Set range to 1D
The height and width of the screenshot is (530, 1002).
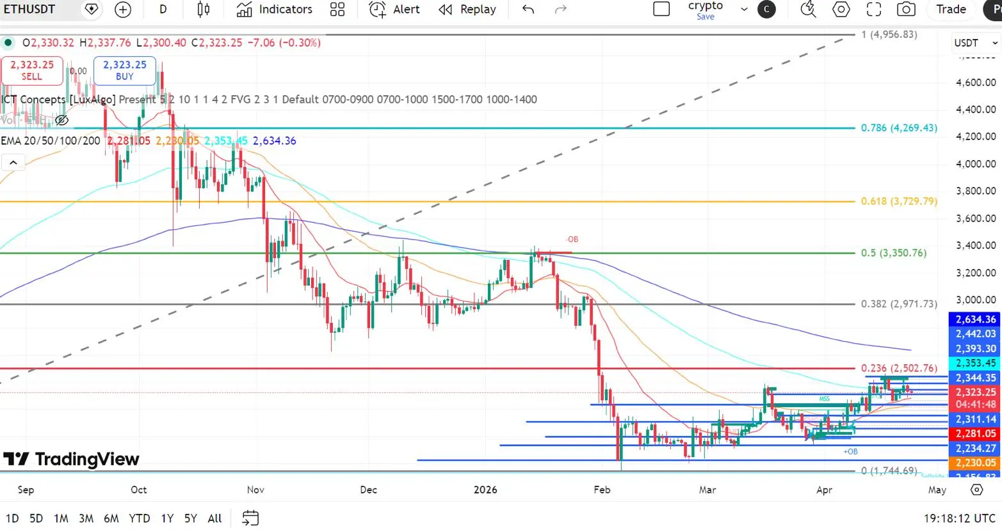[12, 518]
